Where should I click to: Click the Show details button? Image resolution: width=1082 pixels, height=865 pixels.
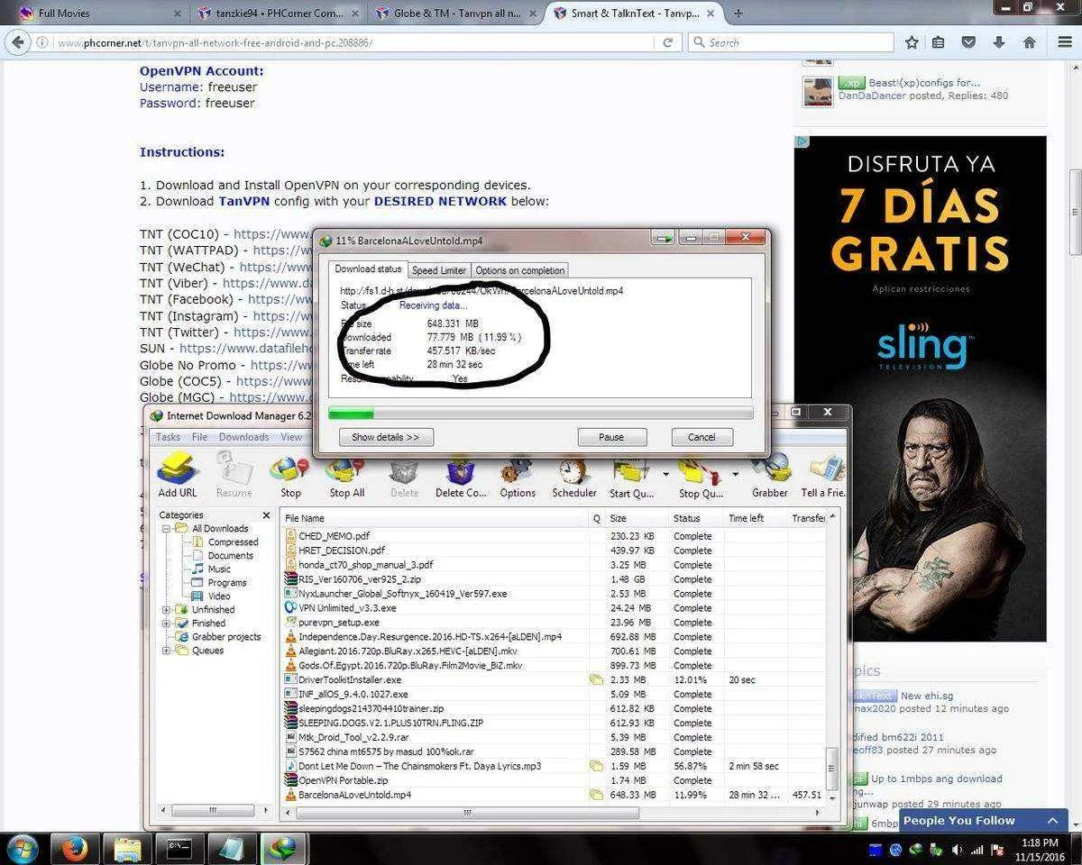pyautogui.click(x=386, y=437)
